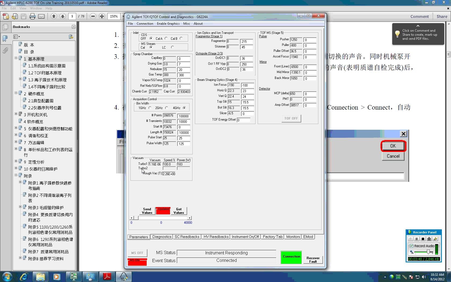Expand bookmark '3 开机和关机' node
This screenshot has height=282, width=451.
16,114
